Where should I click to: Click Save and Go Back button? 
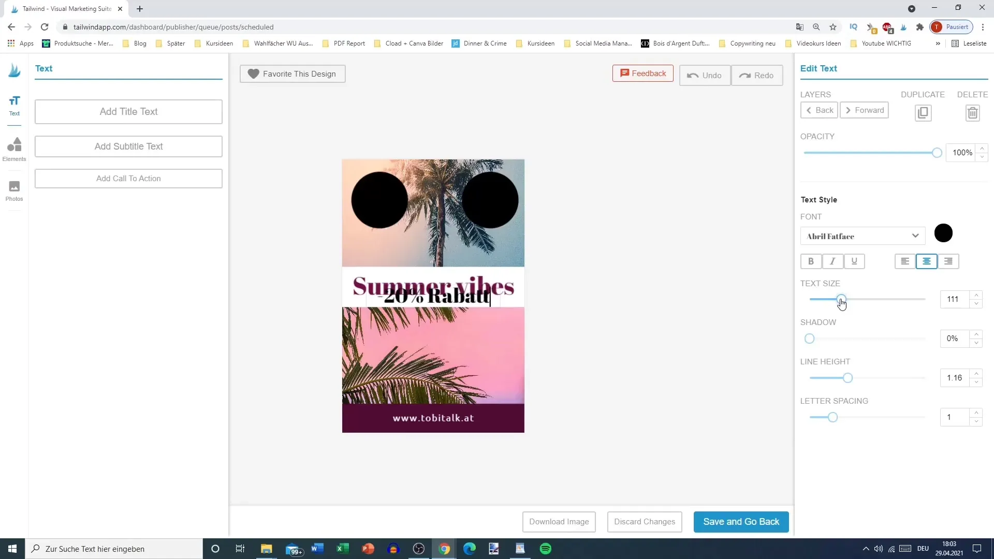[x=741, y=521]
